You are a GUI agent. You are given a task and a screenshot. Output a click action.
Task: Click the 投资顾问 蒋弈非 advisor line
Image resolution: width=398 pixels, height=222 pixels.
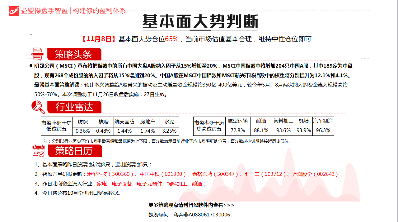pos(189,215)
